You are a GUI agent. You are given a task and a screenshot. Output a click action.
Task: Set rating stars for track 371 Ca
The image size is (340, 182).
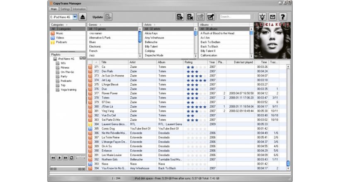click(196, 67)
